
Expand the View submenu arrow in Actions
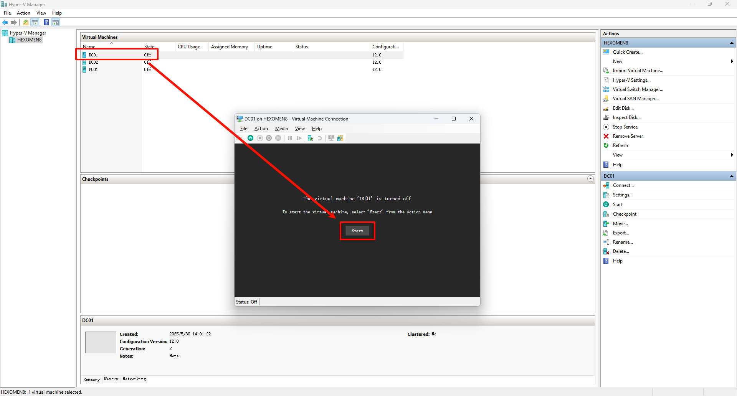coord(732,155)
